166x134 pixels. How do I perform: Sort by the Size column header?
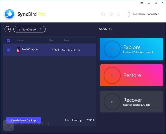coord(51,40)
